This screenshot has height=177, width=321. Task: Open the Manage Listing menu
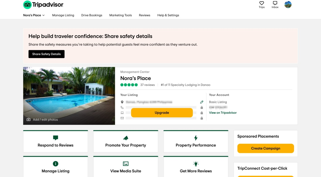[x=63, y=15]
